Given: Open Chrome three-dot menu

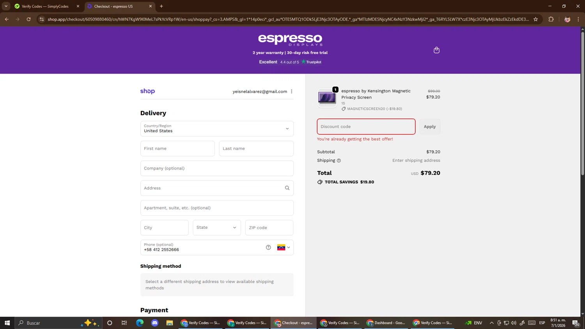Looking at the screenshot, I should click(x=578, y=19).
